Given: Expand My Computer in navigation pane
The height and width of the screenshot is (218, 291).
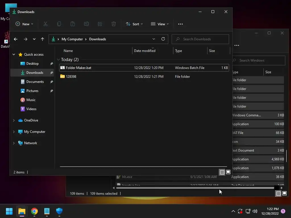Looking at the screenshot, I should point(14,132).
